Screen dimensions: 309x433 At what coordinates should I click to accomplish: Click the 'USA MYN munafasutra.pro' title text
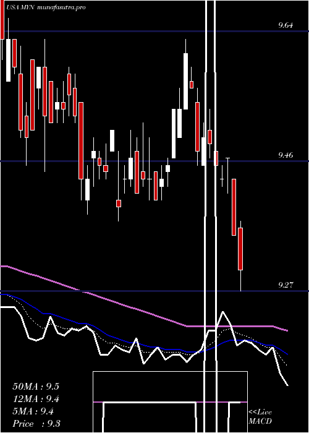(46, 7)
